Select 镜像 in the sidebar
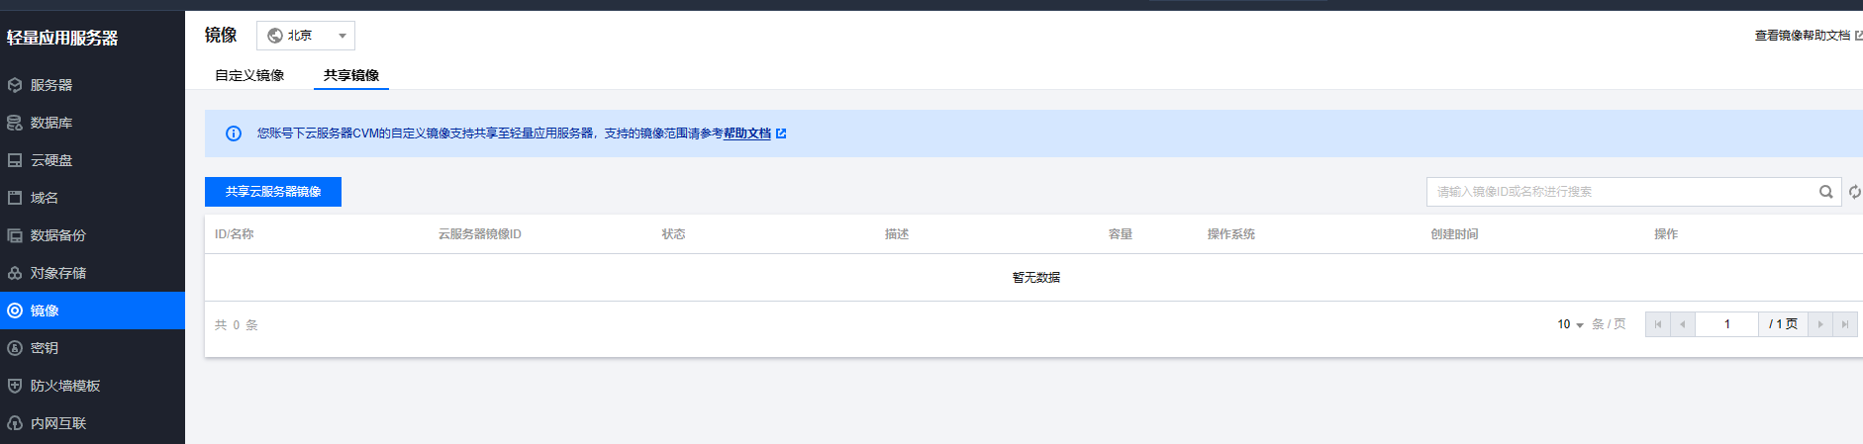The width and height of the screenshot is (1863, 444). click(x=92, y=311)
